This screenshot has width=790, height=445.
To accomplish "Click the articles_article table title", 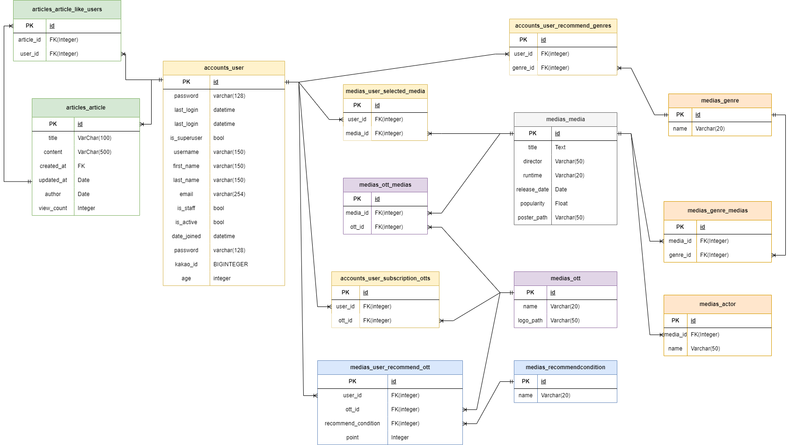I will click(86, 108).
